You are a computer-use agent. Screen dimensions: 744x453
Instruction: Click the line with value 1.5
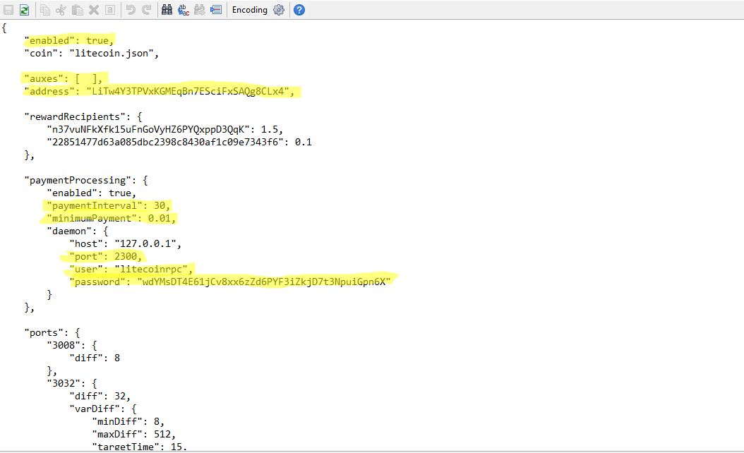click(x=165, y=130)
